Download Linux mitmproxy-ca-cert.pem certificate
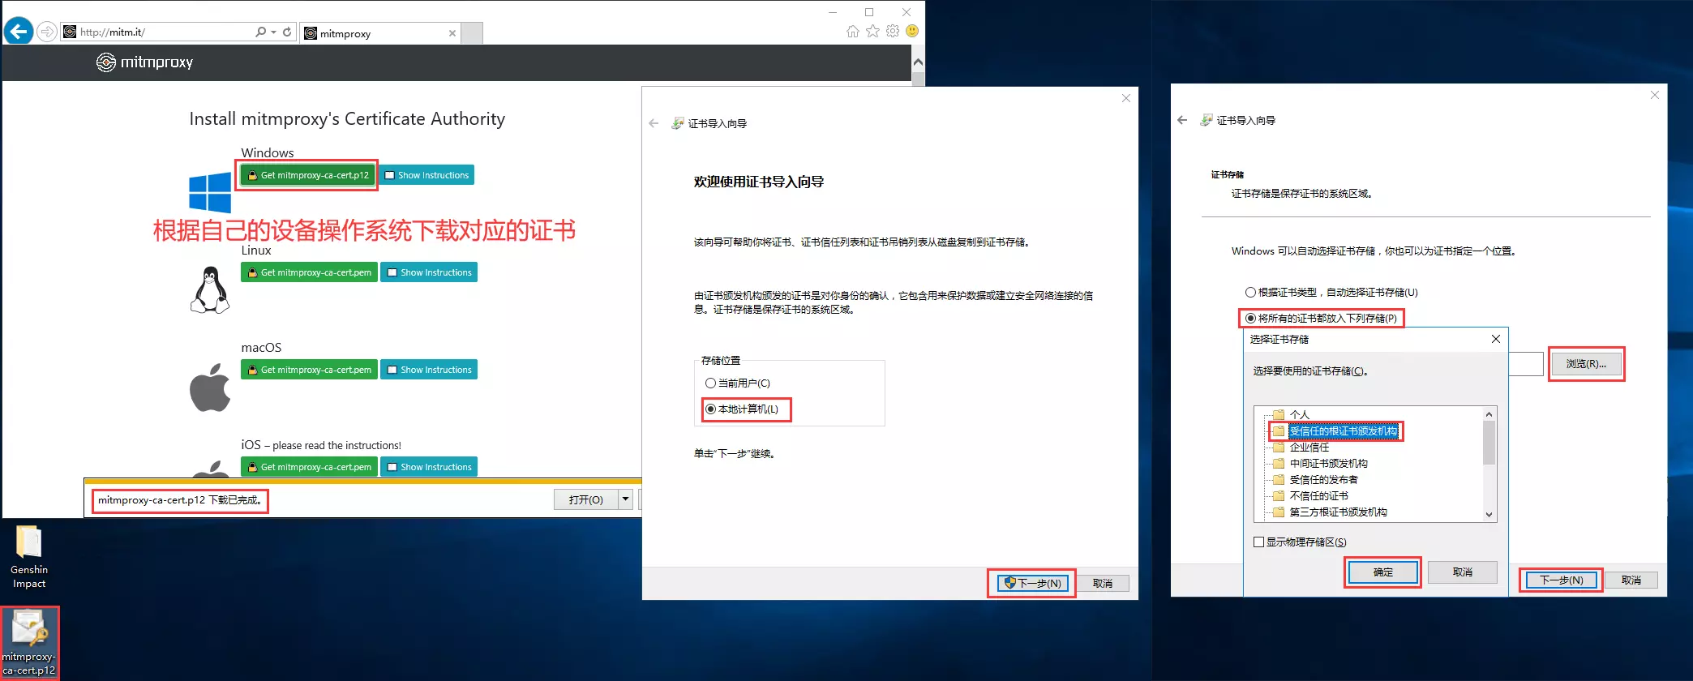The image size is (1693, 681). tap(309, 272)
